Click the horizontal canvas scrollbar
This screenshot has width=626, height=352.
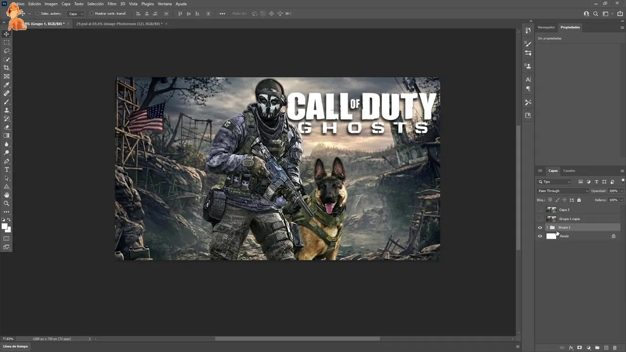[297, 338]
